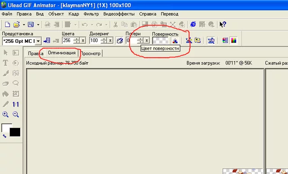Select the Transform tool

point(16,94)
